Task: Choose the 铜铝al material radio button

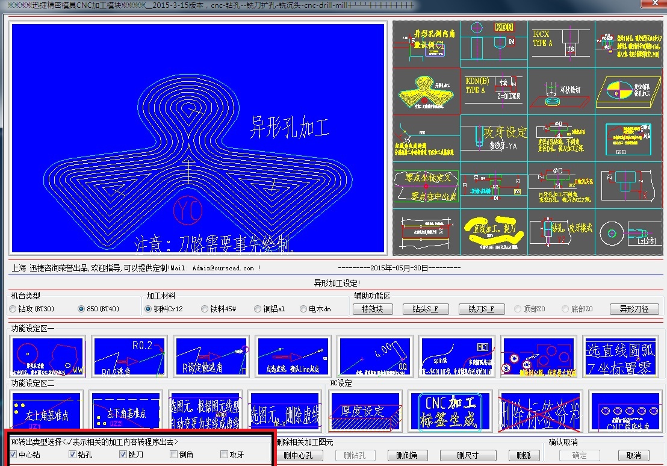Action: click(258, 309)
